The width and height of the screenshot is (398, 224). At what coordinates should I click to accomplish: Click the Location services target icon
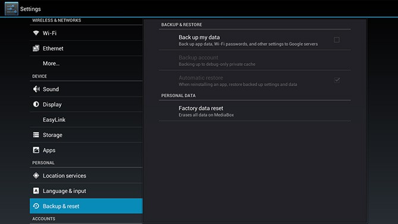pos(36,175)
